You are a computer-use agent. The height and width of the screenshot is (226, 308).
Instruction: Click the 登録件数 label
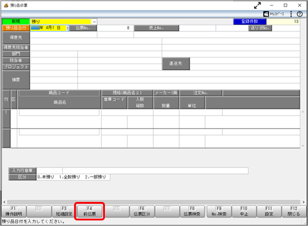250,22
